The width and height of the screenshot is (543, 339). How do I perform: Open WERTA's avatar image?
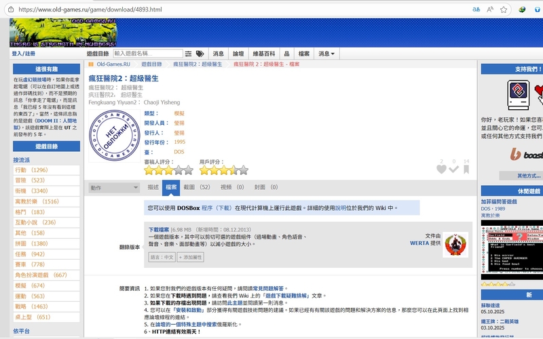pos(455,245)
